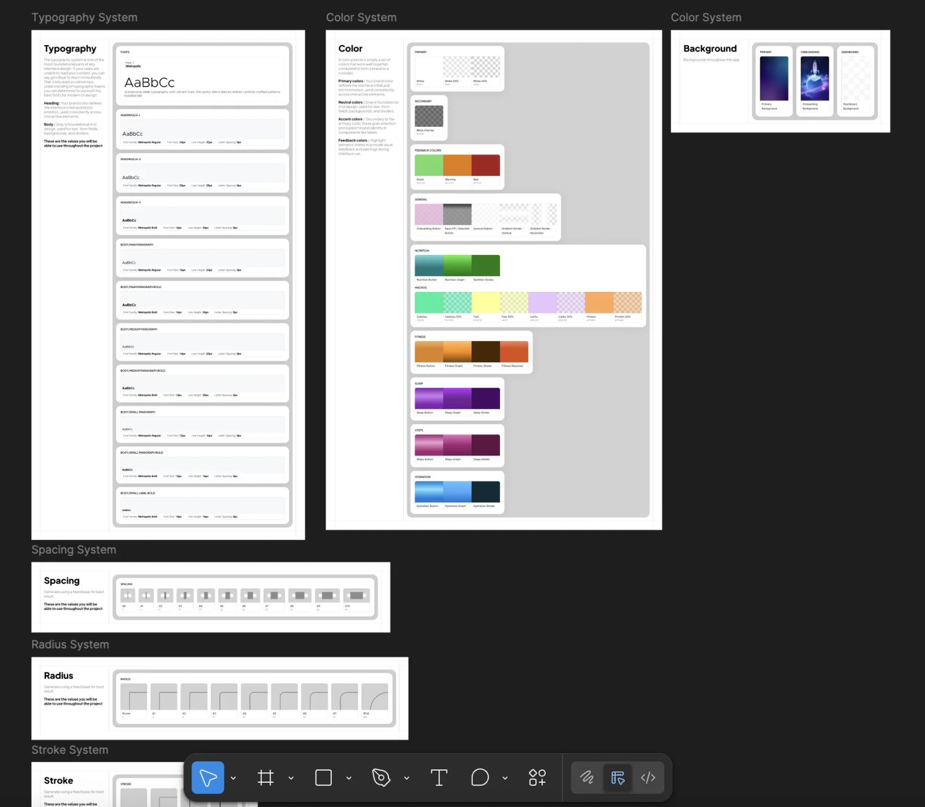
Task: Select the Fats yellow swatch
Action: (x=486, y=302)
